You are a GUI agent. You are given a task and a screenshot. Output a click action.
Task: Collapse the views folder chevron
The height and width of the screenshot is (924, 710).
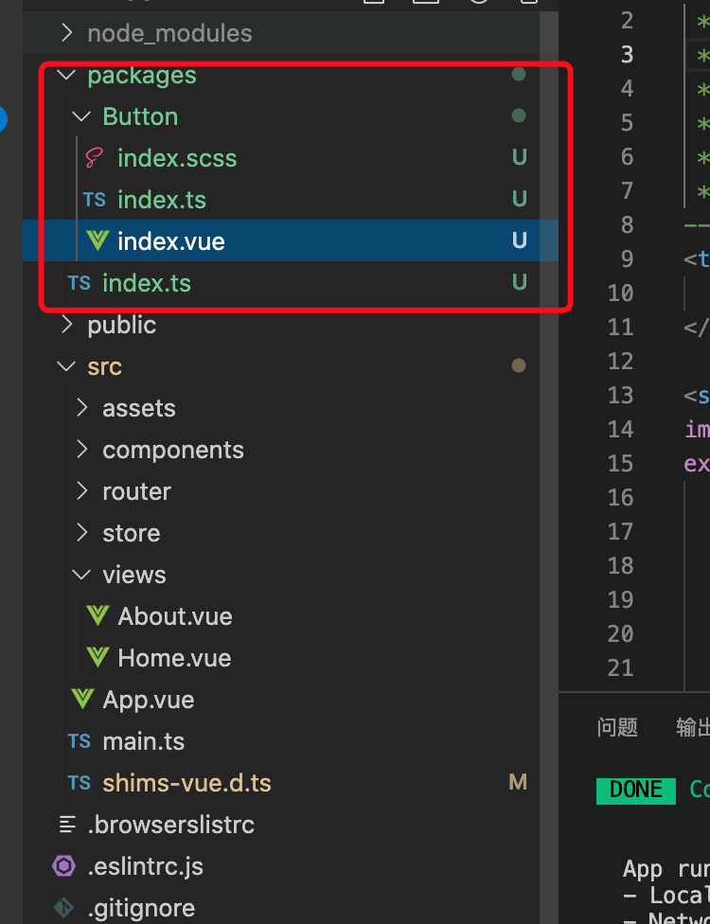pos(81,575)
